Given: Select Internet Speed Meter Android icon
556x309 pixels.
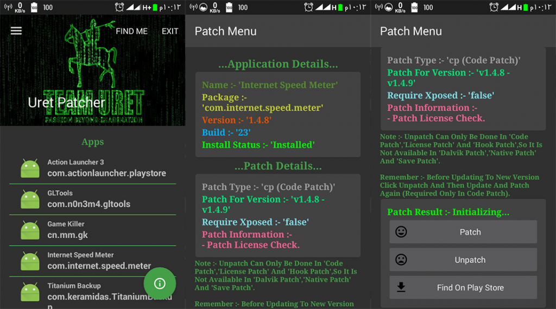Looking at the screenshot, I should [x=30, y=261].
